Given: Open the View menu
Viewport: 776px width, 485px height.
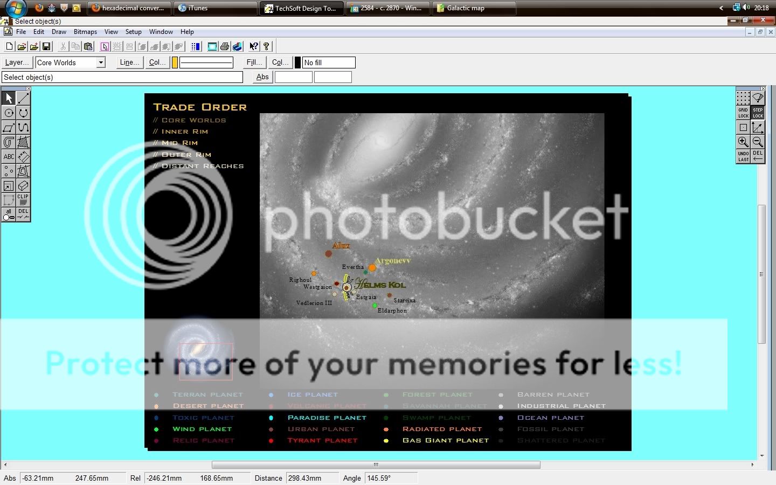Looking at the screenshot, I should point(111,32).
